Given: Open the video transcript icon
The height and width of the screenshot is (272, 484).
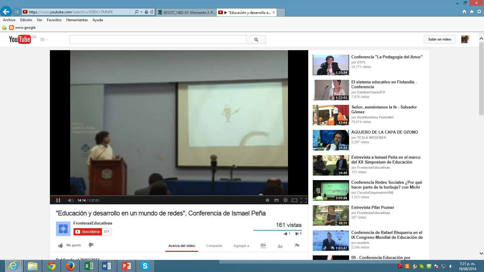Looking at the screenshot, I should point(263,246).
